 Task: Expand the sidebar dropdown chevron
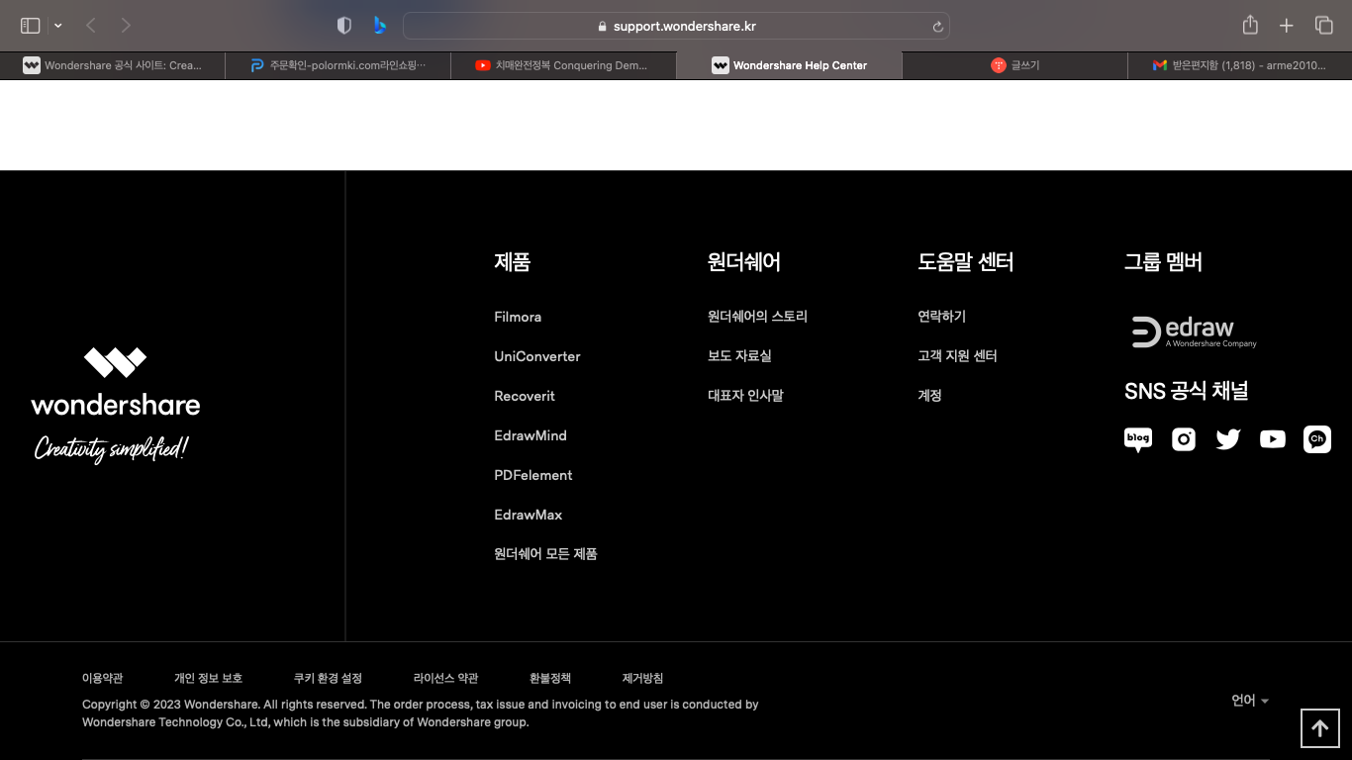click(58, 26)
